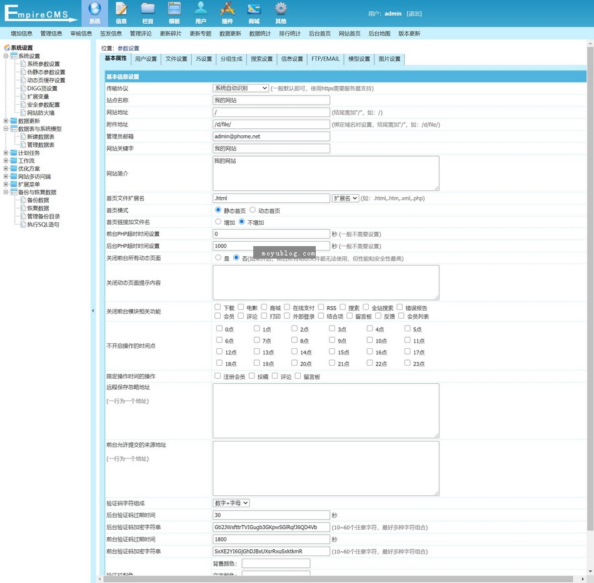This screenshot has height=583, width=594.
Task: Switch to the FTP/EMAIL tab
Action: (325, 59)
